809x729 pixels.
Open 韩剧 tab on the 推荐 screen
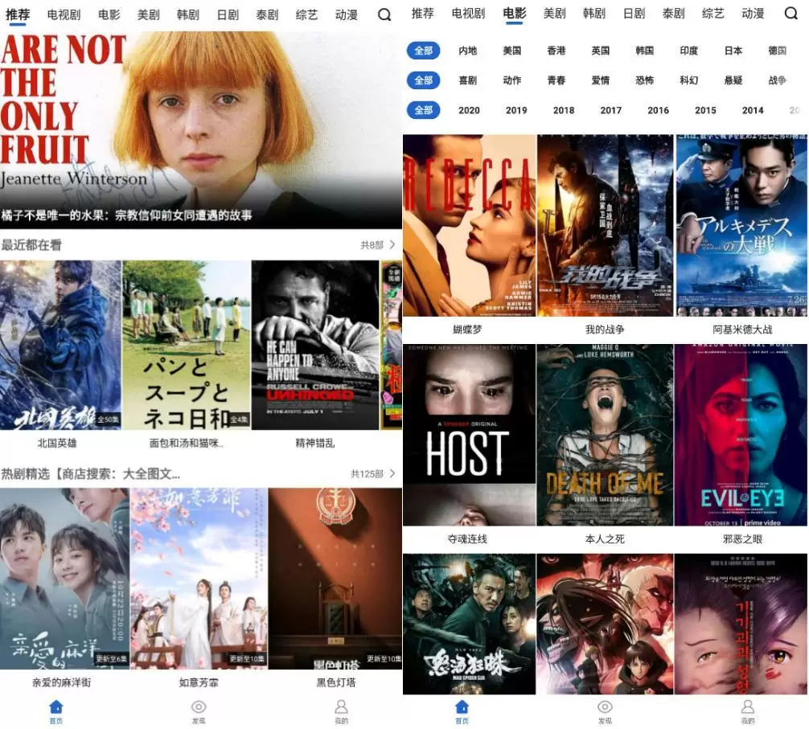188,15
